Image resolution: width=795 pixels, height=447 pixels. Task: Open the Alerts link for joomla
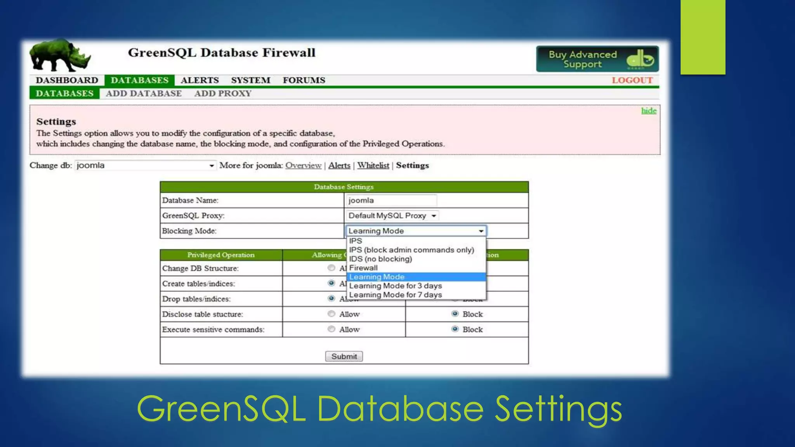click(x=339, y=165)
